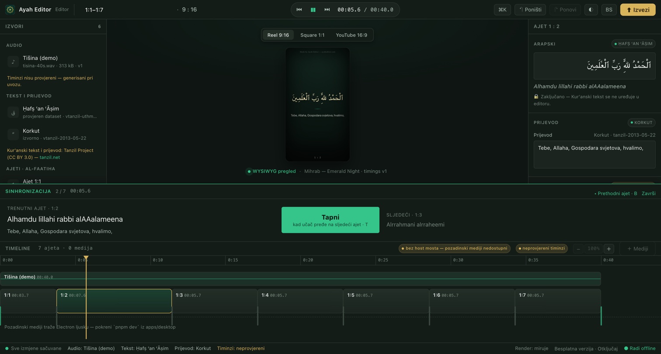Click the audio note icon for Tišina (demo)
This screenshot has width=661, height=354.
click(13, 62)
